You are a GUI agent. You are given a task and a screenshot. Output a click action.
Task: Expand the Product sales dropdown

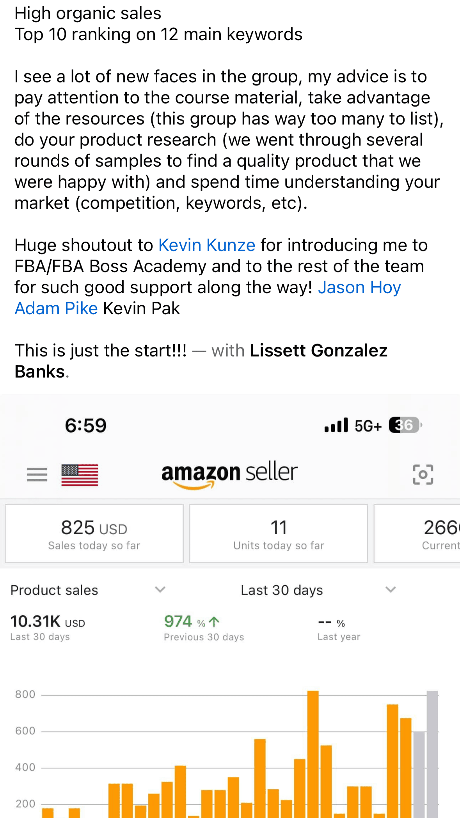pyautogui.click(x=160, y=590)
